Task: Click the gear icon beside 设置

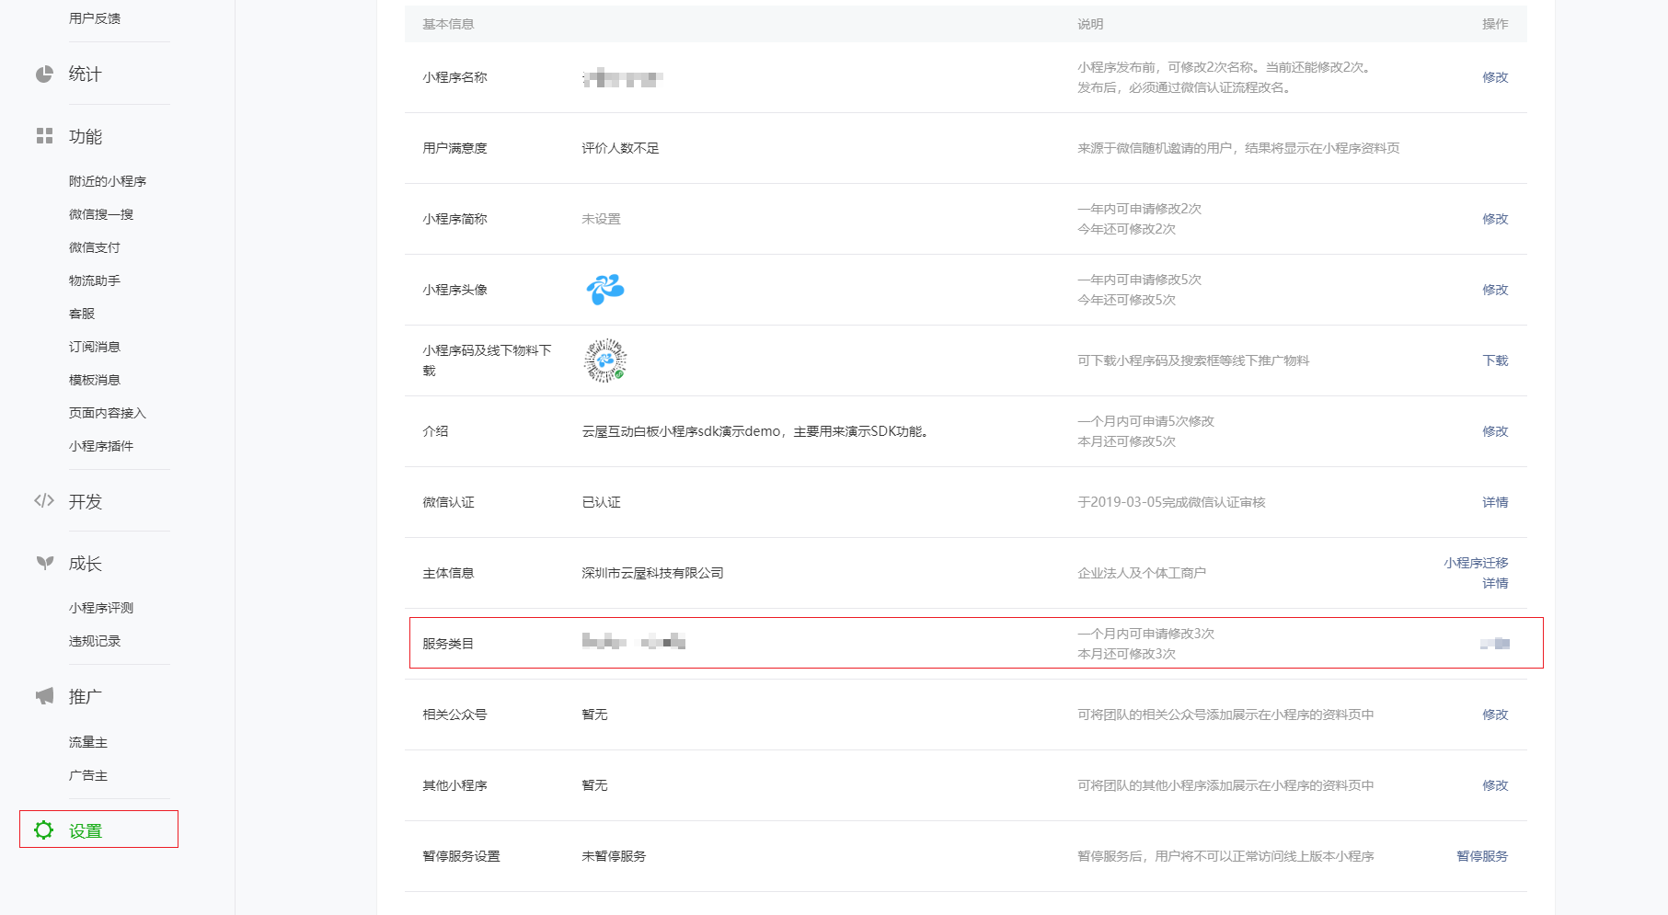Action: coord(44,830)
